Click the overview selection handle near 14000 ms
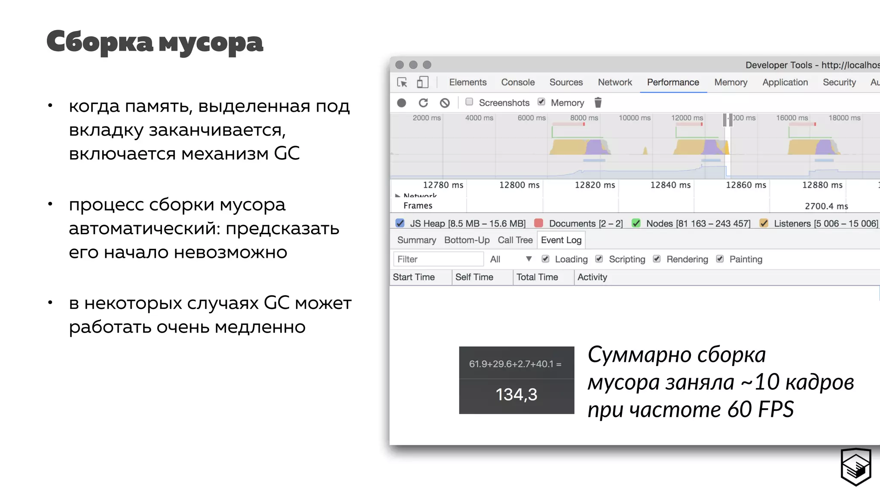 point(728,120)
